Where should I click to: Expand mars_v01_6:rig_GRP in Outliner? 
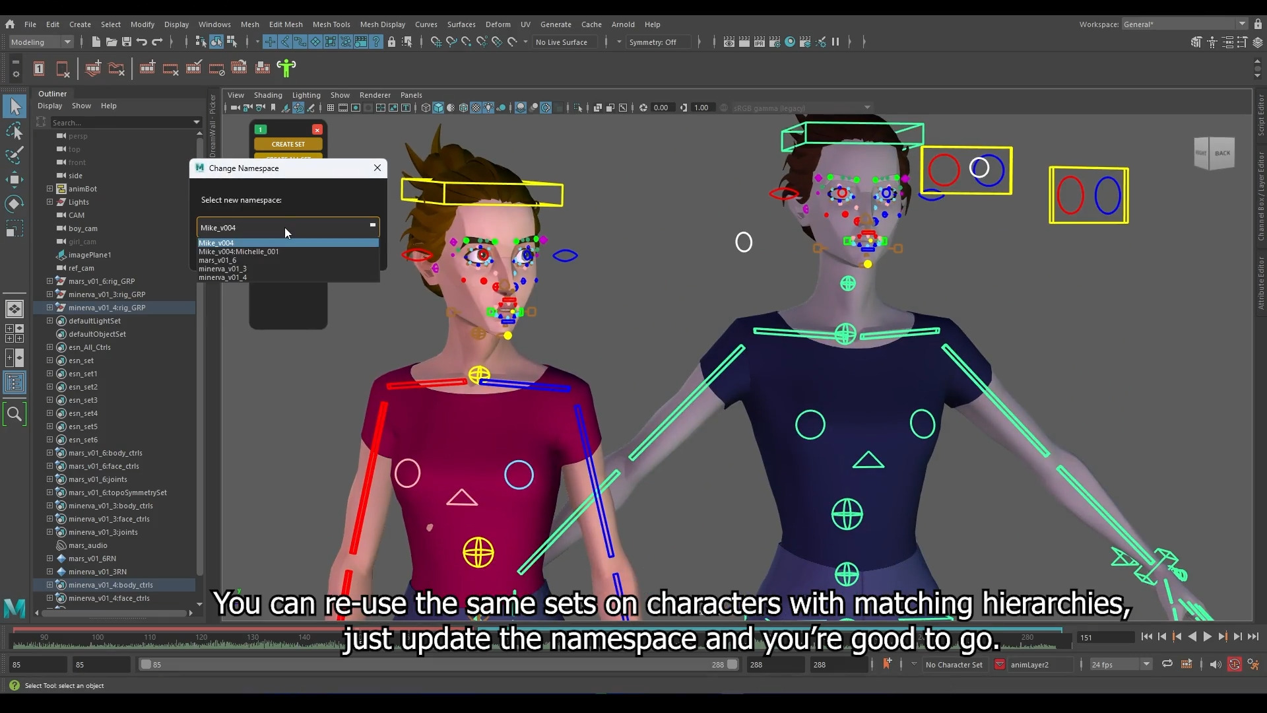pyautogui.click(x=49, y=281)
